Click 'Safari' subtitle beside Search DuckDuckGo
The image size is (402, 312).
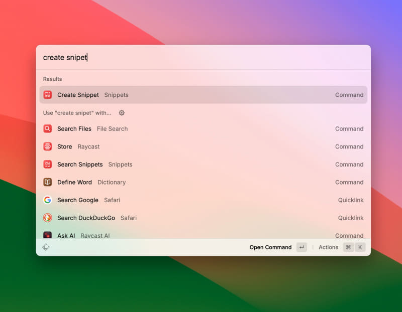129,218
